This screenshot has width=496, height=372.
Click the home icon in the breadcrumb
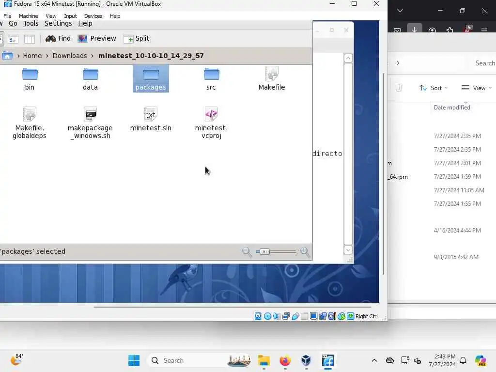7,56
